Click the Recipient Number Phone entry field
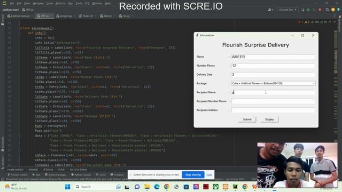This screenshot has width=342, height=192. 273,101
